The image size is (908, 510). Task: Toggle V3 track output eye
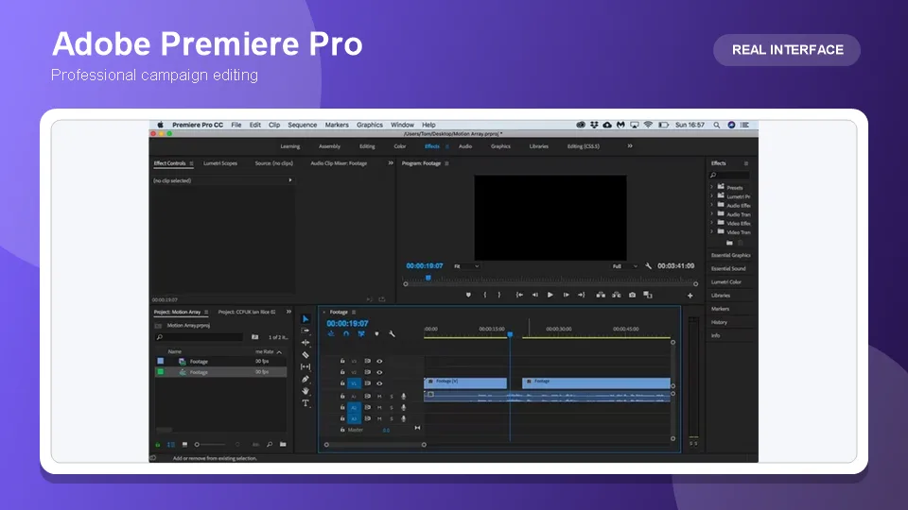point(379,362)
